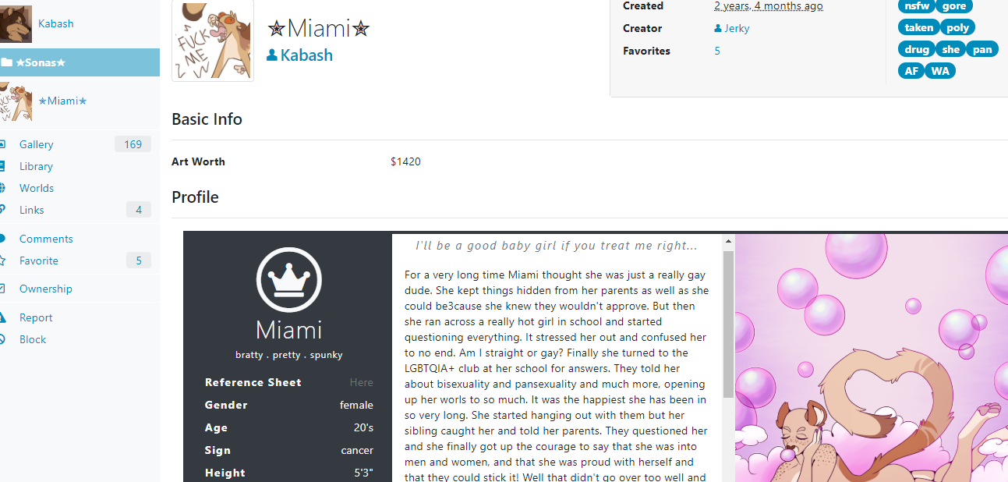Click favorites count 5 link
Image resolution: width=1008 pixels, height=482 pixels.
coord(717,51)
